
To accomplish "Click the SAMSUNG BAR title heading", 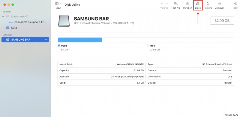I will [x=91, y=19].
